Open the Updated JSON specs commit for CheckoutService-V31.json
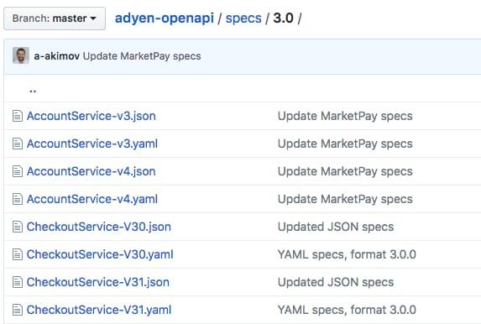 [x=336, y=282]
